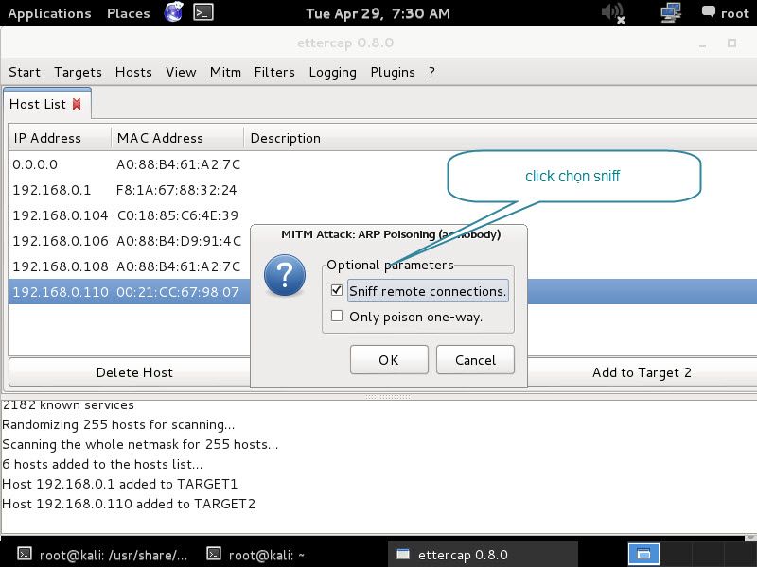The image size is (757, 567).
Task: Open the ? help menu
Action: (x=431, y=73)
